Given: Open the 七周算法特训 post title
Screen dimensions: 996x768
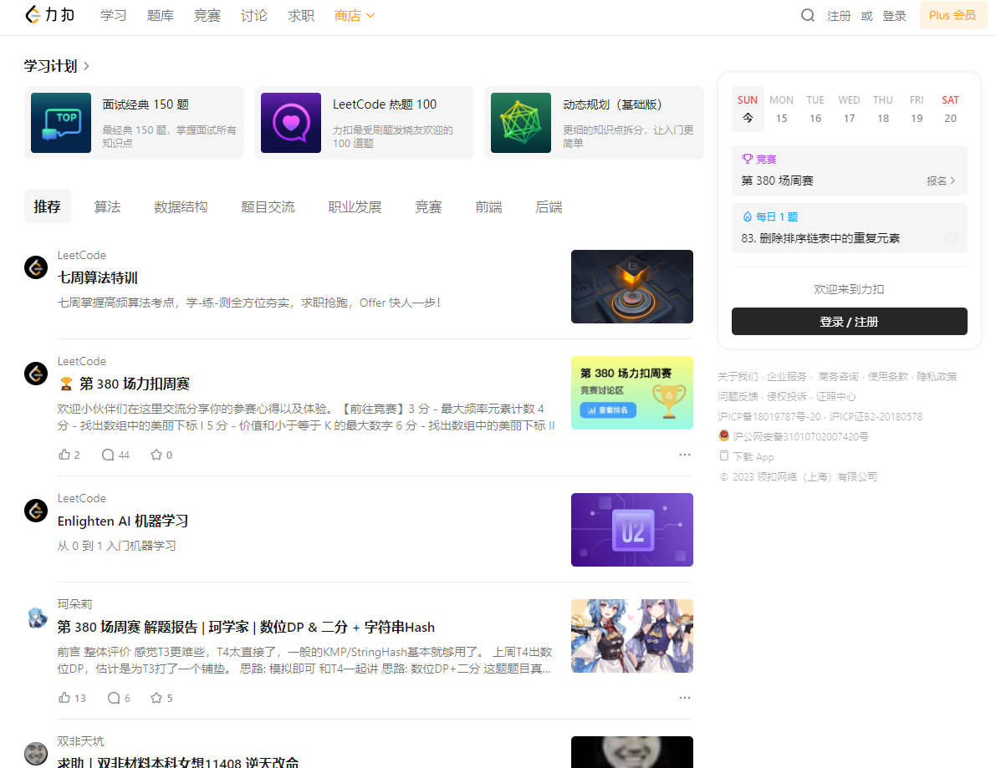Looking at the screenshot, I should point(97,277).
